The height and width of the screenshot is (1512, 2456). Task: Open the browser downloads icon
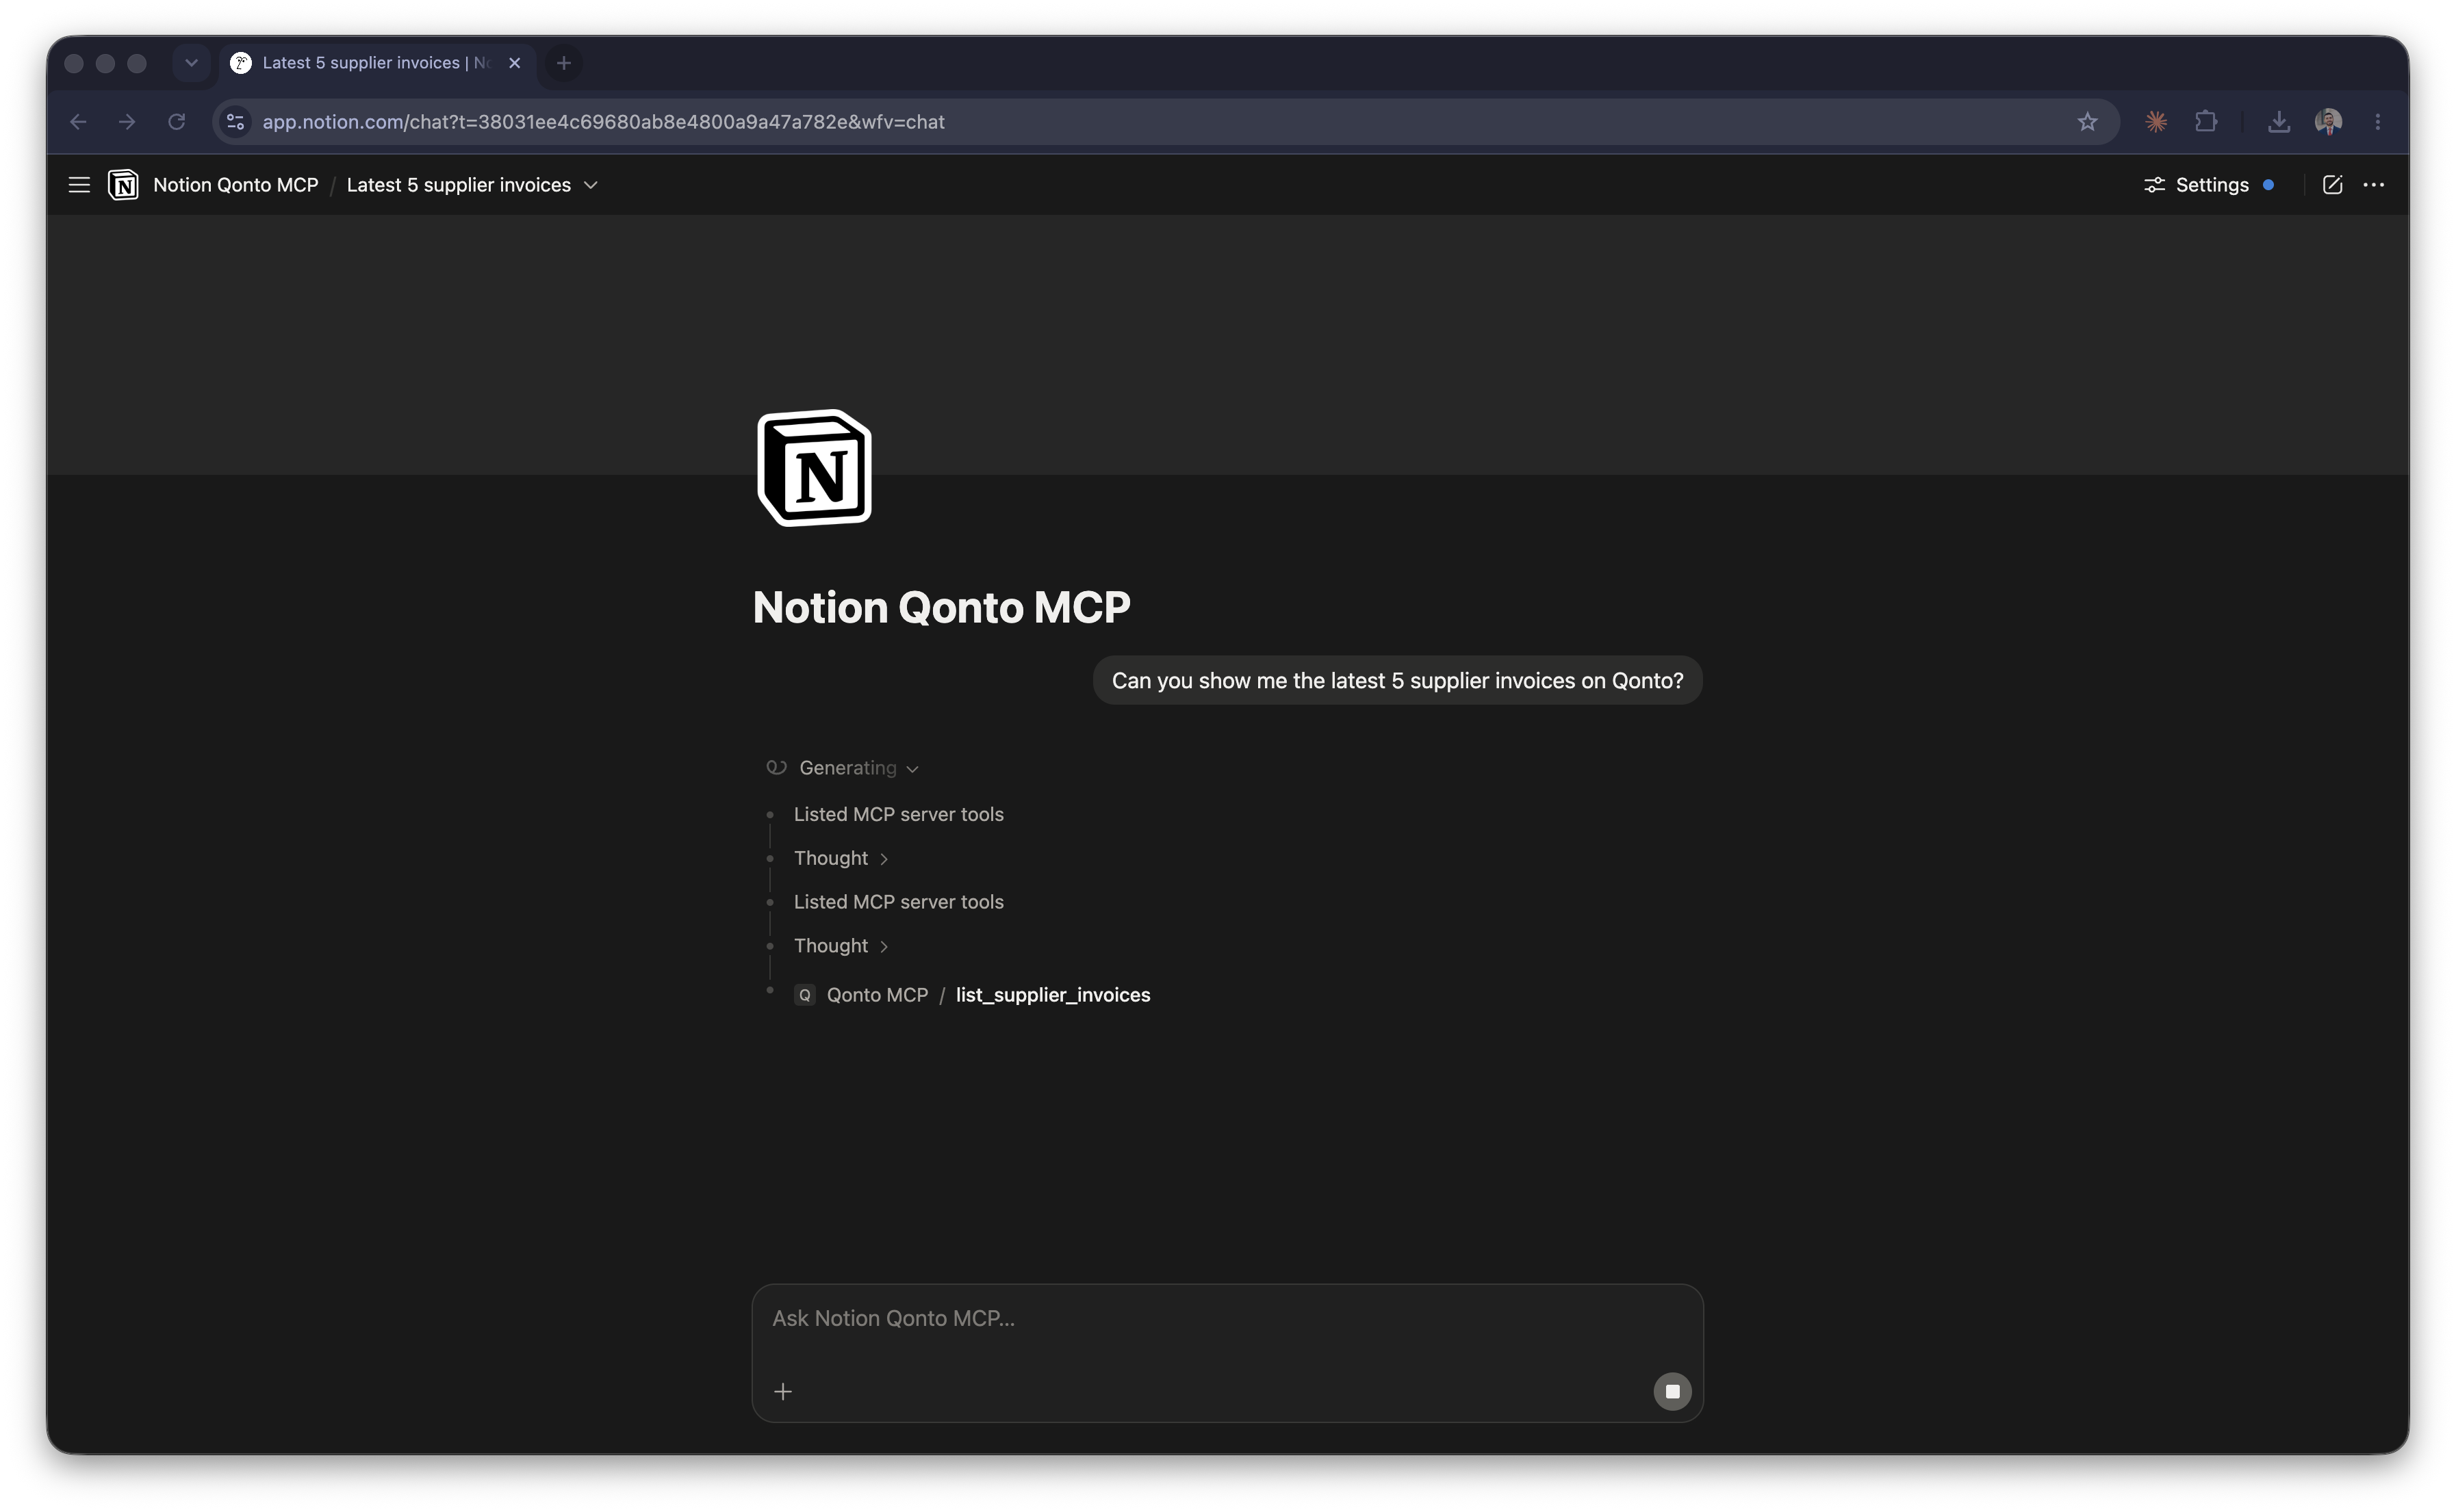coord(2279,122)
